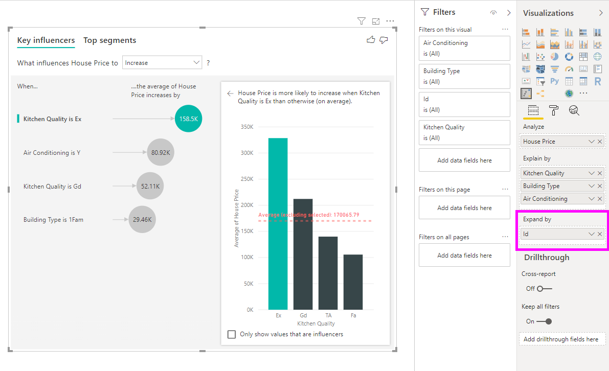Turn on the Cross-report toggle
This screenshot has height=371, width=609.
coord(544,289)
